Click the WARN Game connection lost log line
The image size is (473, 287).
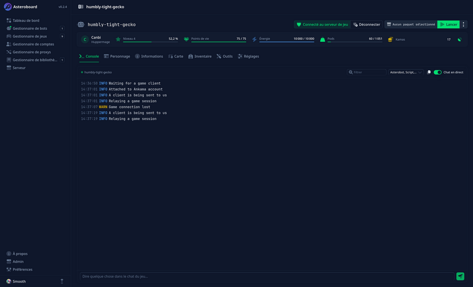[115, 107]
